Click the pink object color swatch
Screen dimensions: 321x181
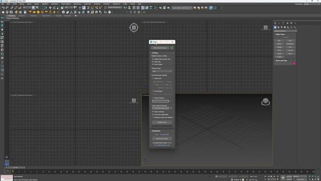pos(294,63)
